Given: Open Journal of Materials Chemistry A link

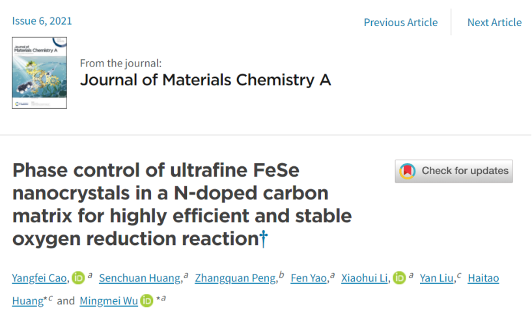Looking at the screenshot, I should [205, 80].
